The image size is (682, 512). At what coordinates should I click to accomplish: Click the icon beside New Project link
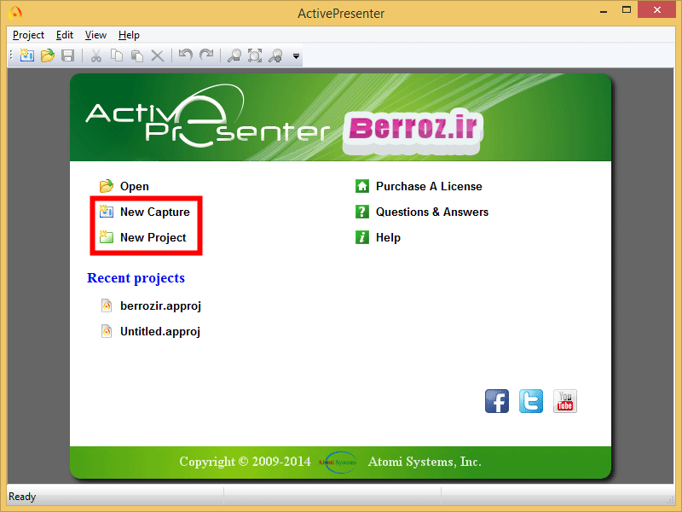click(106, 237)
